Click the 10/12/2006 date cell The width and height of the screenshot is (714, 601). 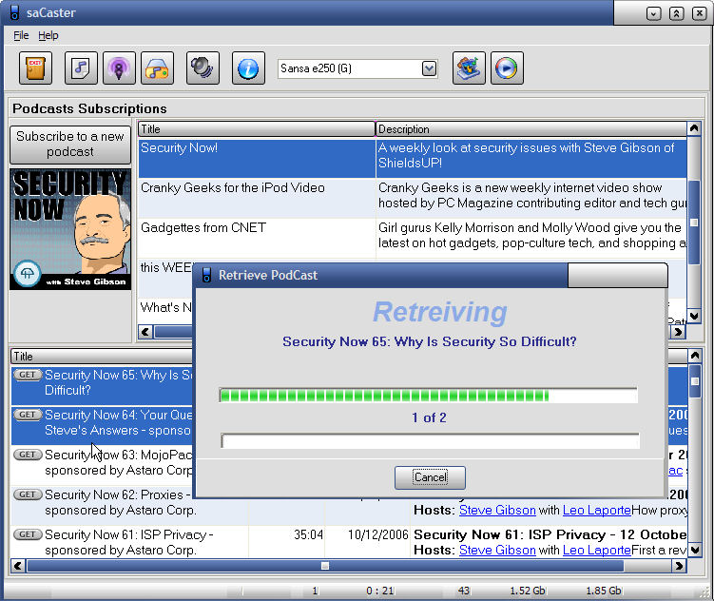377,534
